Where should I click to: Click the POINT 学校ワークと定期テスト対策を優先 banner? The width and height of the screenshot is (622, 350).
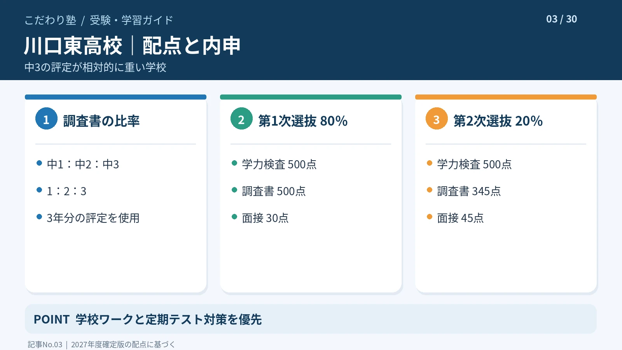click(311, 319)
